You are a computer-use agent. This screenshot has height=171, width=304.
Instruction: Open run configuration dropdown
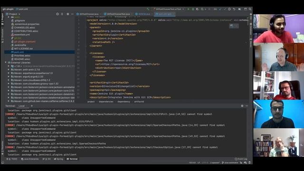[x=168, y=9]
